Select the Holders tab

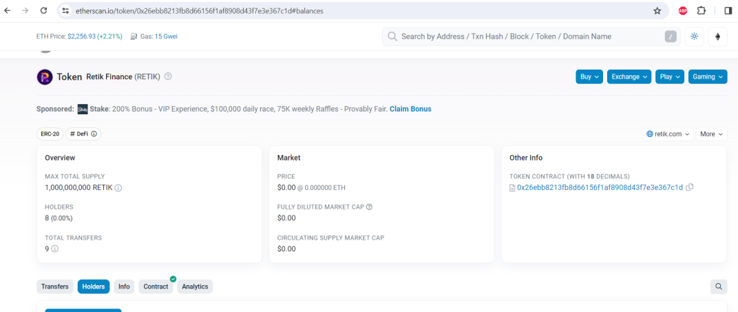tap(94, 287)
